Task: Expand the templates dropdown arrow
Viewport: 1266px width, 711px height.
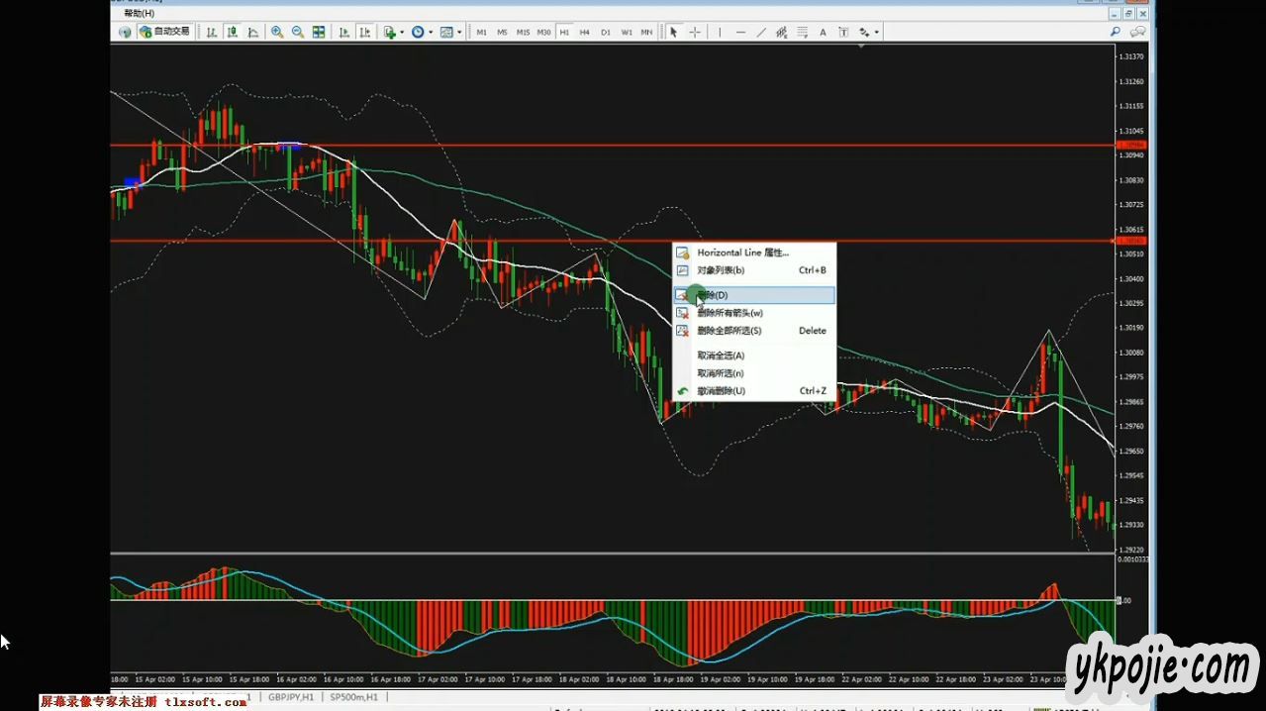Action: point(459,32)
